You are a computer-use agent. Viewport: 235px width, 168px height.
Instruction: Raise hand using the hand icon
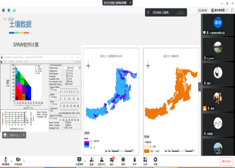tap(134, 159)
